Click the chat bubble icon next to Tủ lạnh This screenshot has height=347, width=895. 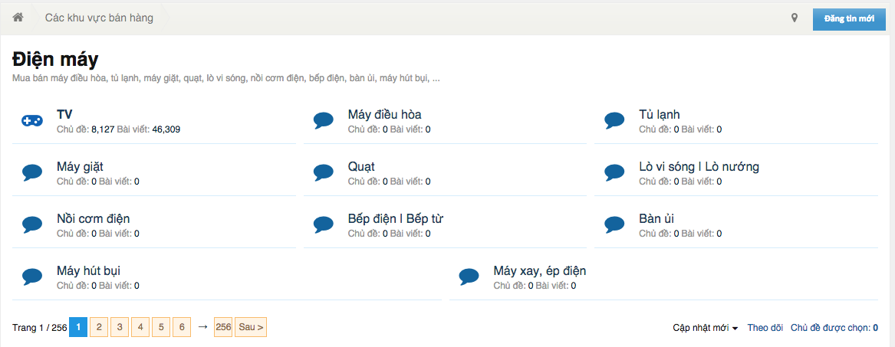615,120
